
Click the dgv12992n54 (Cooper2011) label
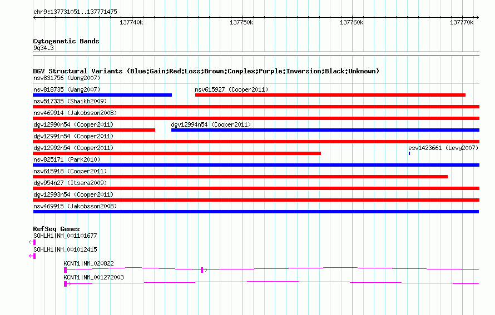click(x=73, y=148)
